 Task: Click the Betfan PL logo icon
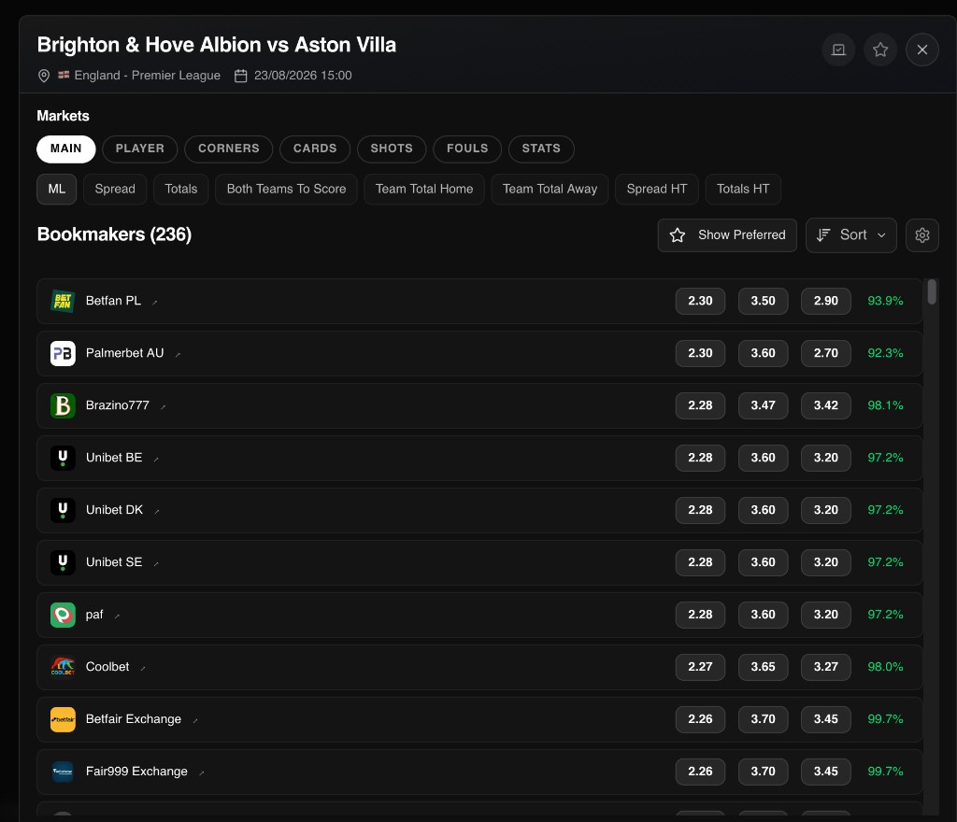click(63, 301)
